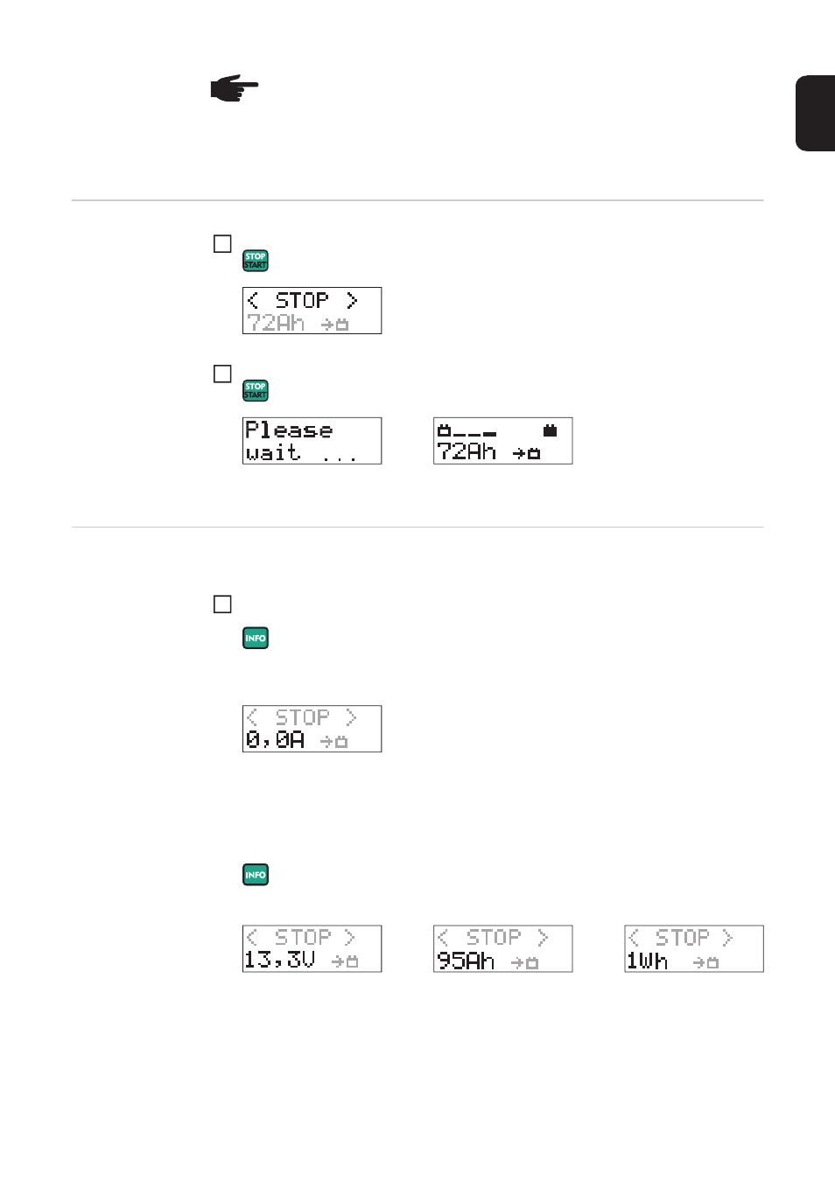Click the arrow-to-battery symbol beside 1Wh
Image resolution: width=835 pixels, height=1181 pixels.
pyautogui.click(x=705, y=962)
